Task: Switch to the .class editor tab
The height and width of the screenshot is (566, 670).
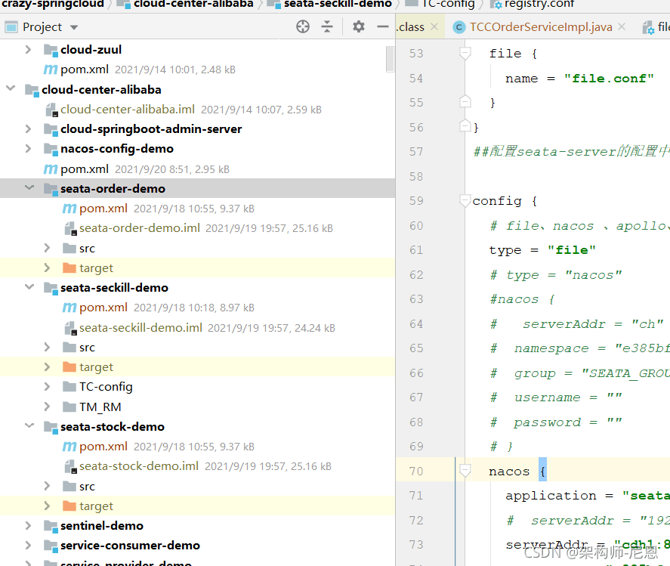Action: [x=411, y=27]
